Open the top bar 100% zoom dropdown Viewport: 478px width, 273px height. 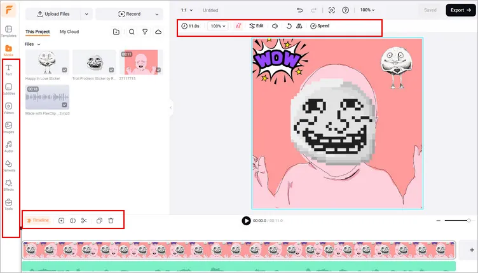[x=367, y=10]
